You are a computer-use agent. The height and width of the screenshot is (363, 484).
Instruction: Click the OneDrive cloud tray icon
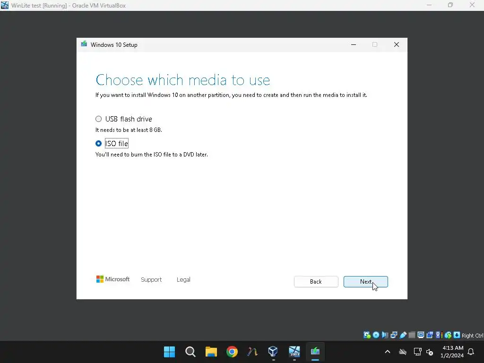click(x=403, y=352)
